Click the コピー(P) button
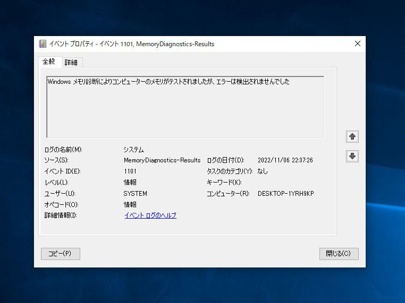This screenshot has width=405, height=303. [61, 254]
